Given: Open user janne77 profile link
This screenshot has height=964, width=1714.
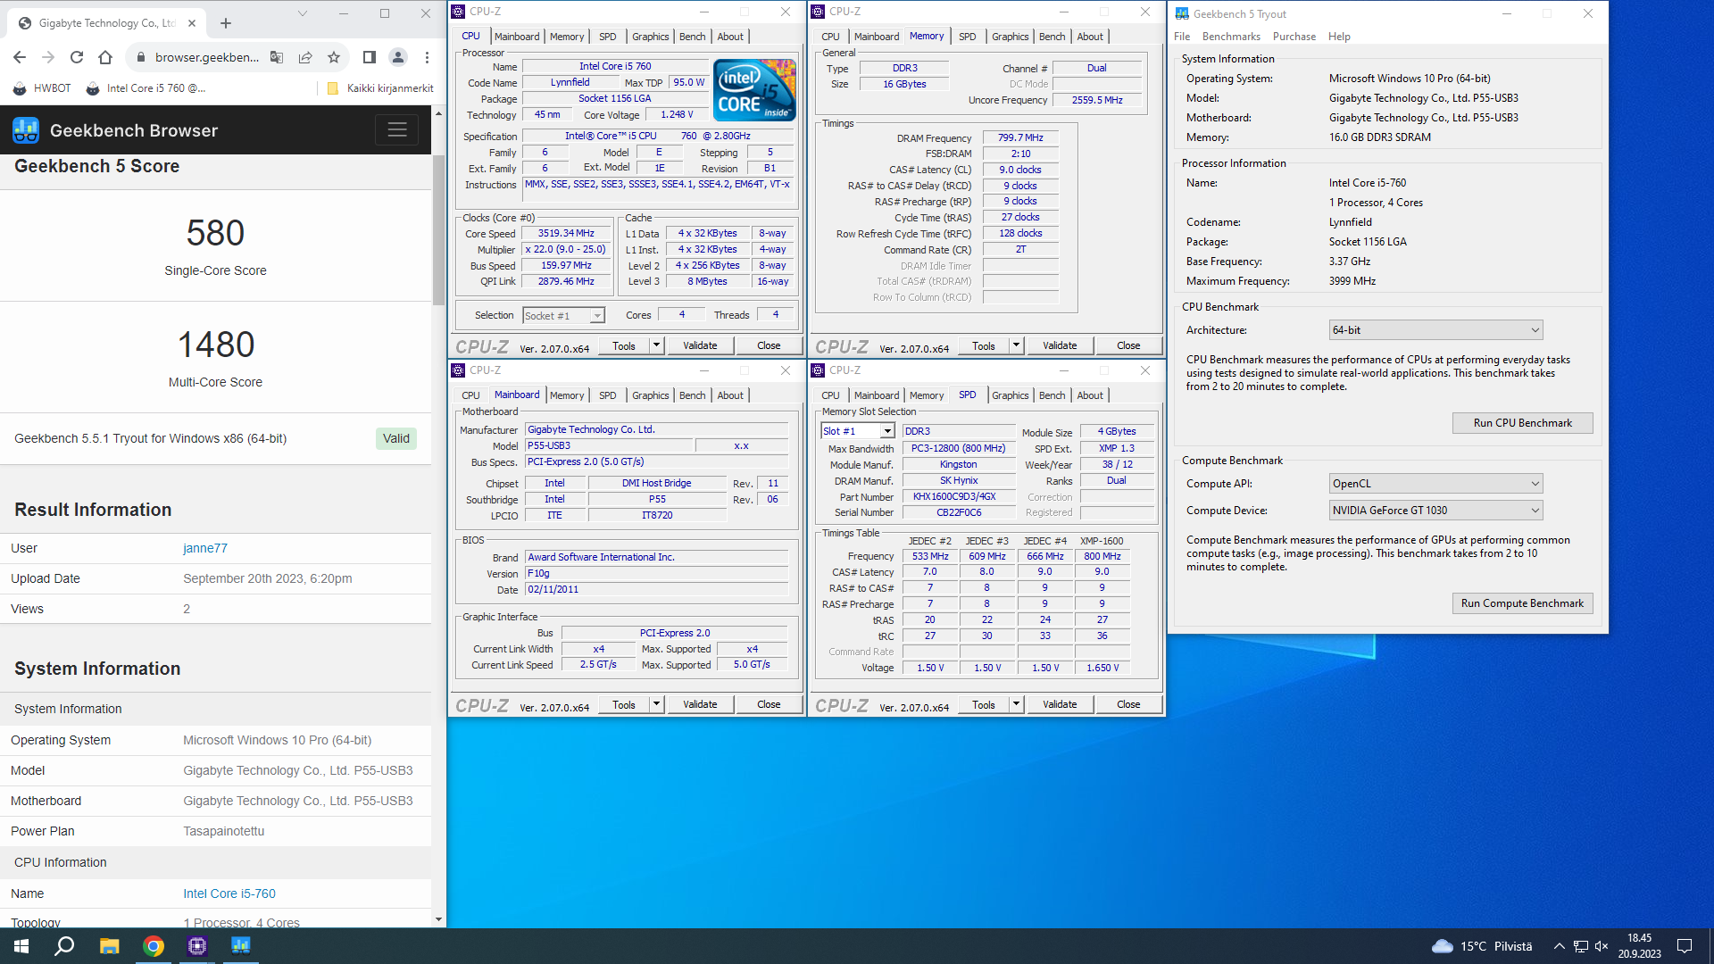Looking at the screenshot, I should coord(205,548).
